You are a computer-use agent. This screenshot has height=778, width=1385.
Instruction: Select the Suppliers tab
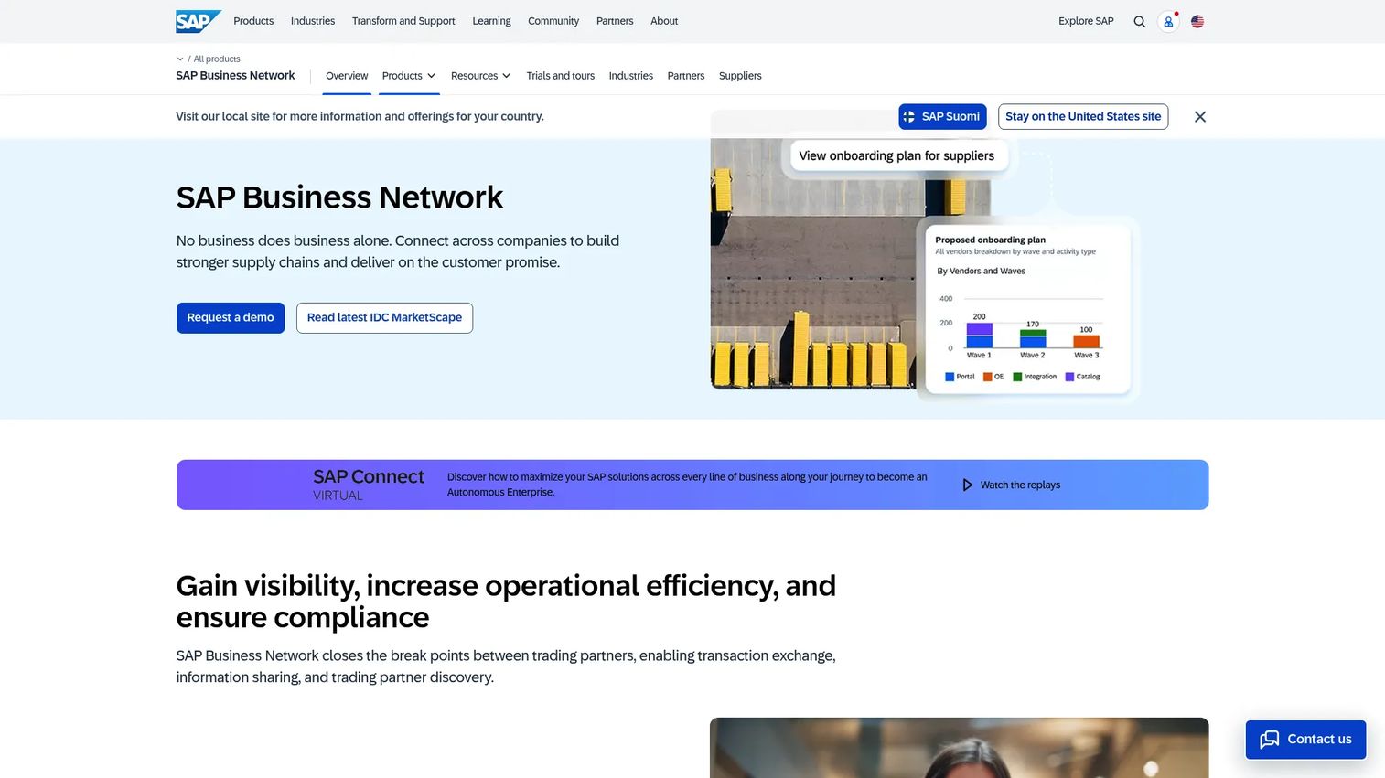(740, 76)
